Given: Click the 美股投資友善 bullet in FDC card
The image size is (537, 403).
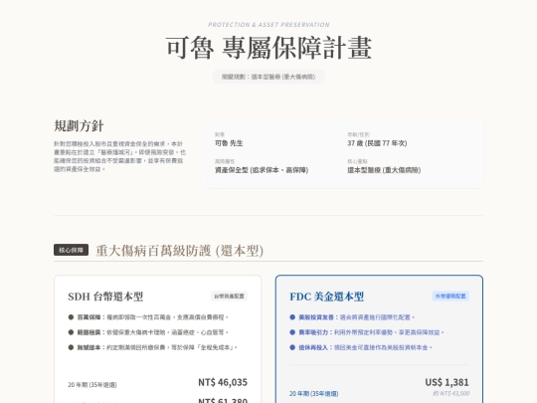Looking at the screenshot, I should point(352,317).
